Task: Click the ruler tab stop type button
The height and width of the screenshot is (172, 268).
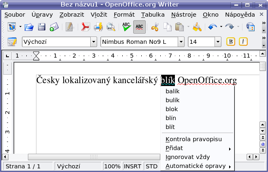Action: 7,56
